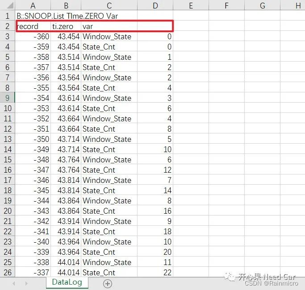This screenshot has width=305, height=290.
Task: Go to previous sheet with left arrow
Action: (x=13, y=284)
